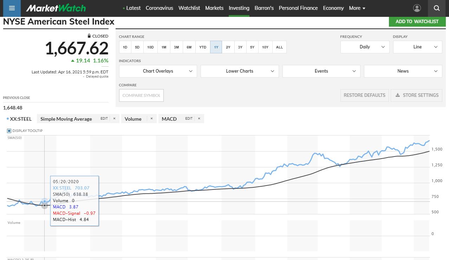The image size is (449, 260).
Task: Edit the MACD indicator settings
Action: coord(189,119)
